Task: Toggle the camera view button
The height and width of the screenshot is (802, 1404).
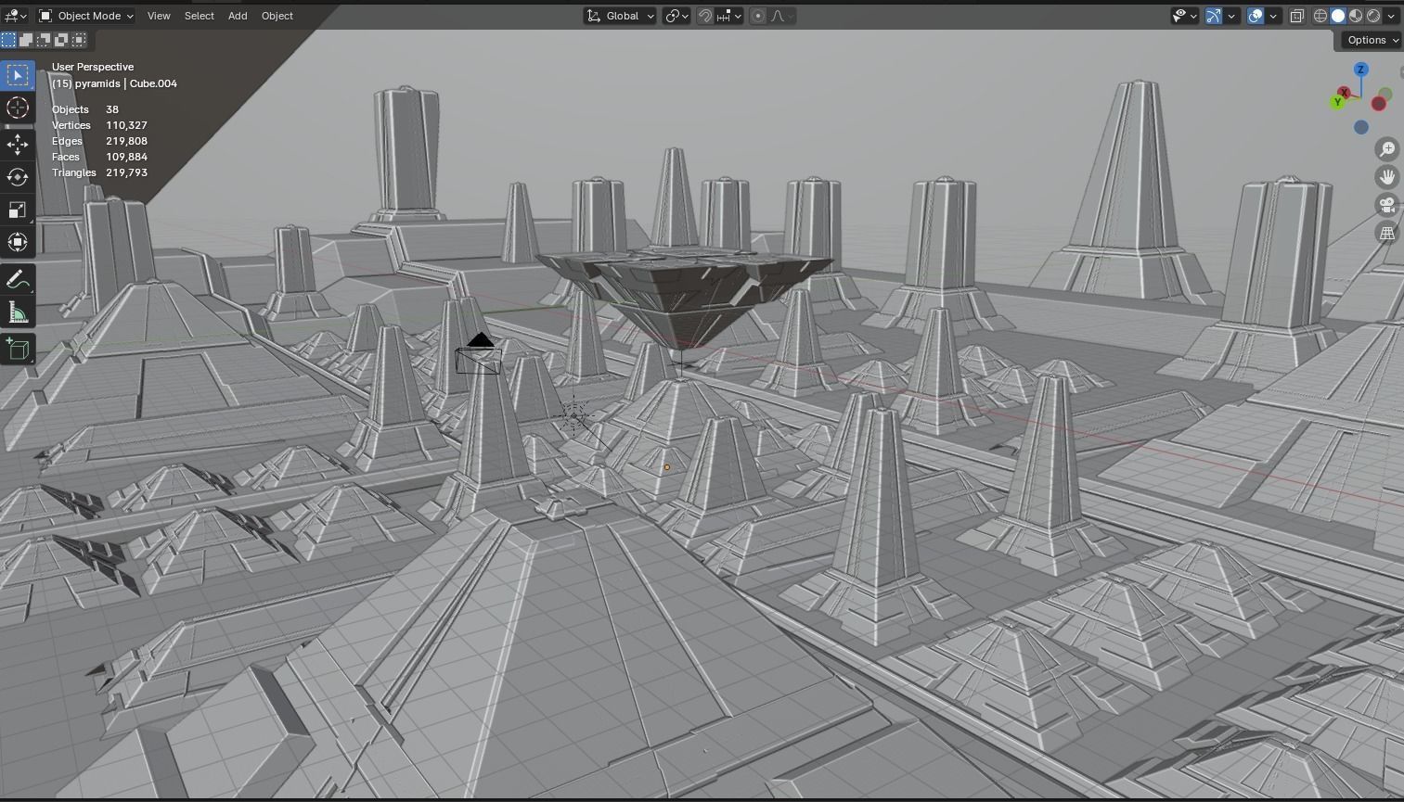Action: 1387,205
